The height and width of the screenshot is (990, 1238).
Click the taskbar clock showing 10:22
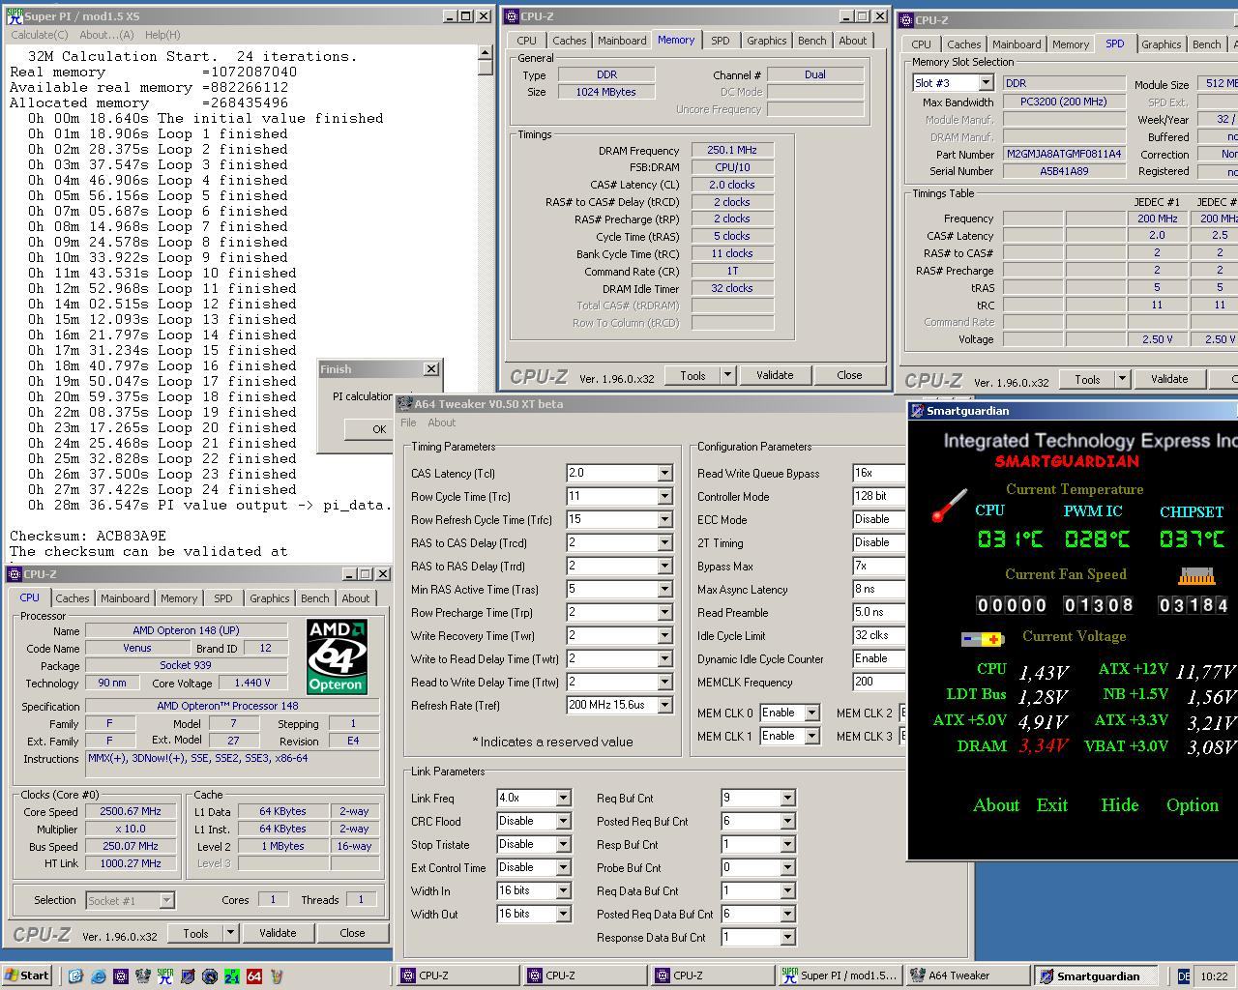pos(1214,976)
